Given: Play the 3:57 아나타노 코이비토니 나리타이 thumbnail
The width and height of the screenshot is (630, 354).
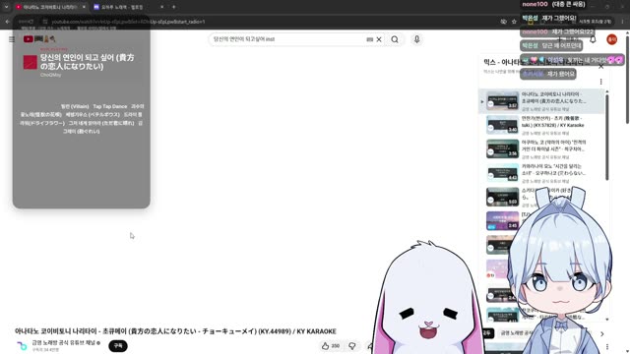Looking at the screenshot, I should [502, 100].
